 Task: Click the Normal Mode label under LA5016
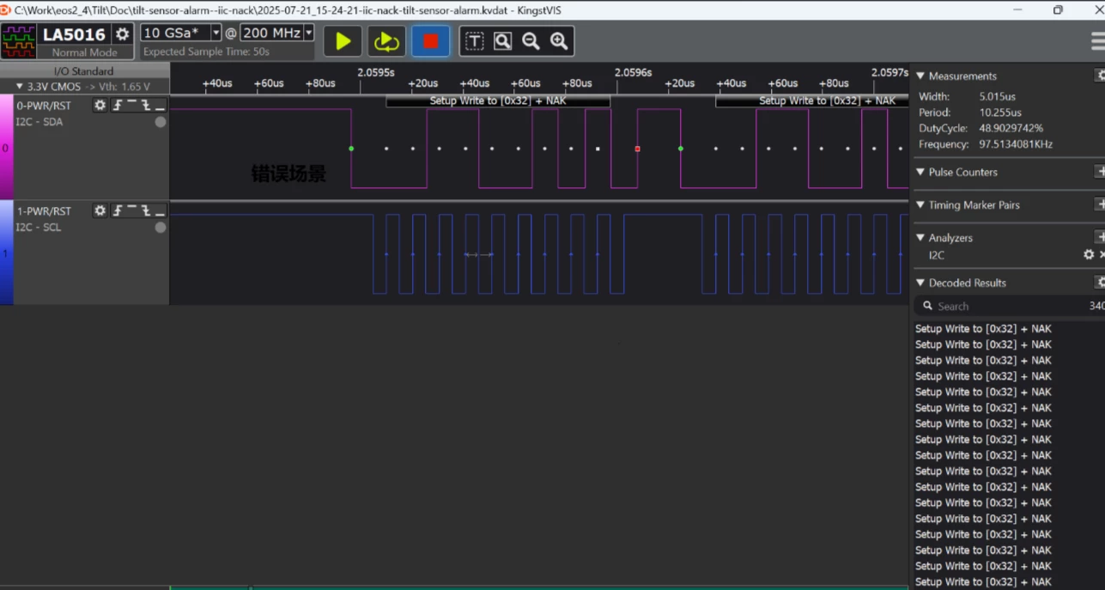[84, 52]
